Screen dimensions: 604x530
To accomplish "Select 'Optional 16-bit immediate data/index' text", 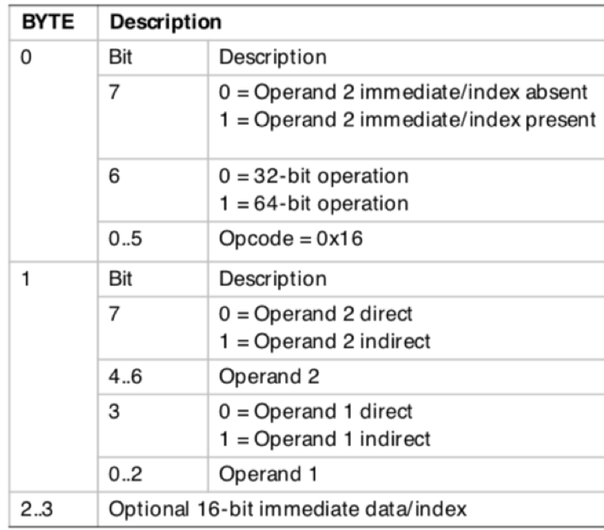I will 288,509.
